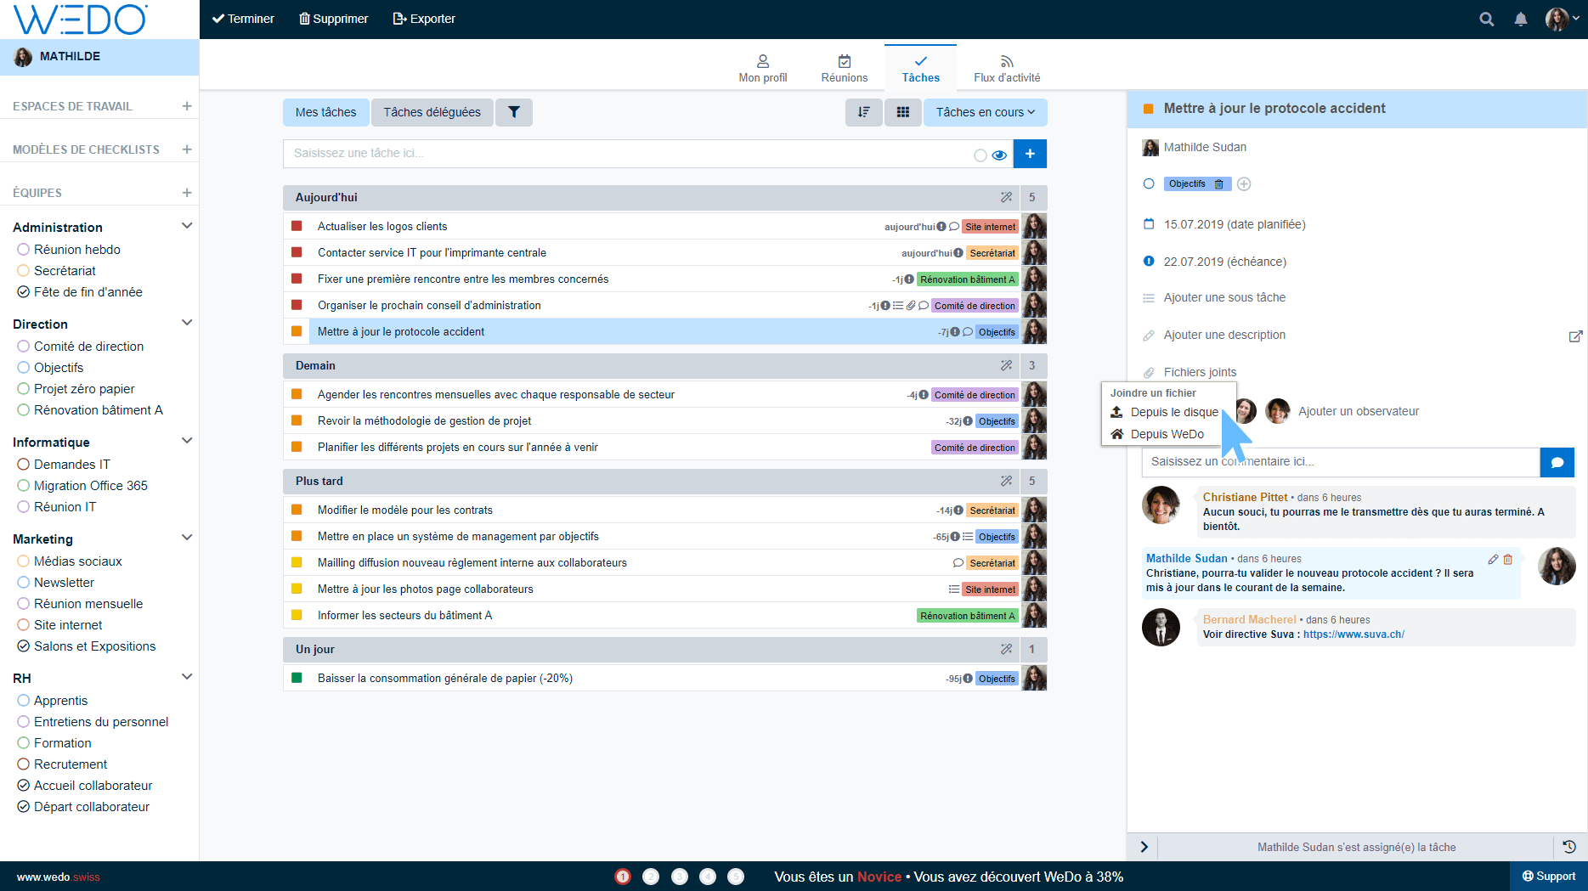Click red priority square of Actualiser les logos clients
Viewport: 1588px width, 891px height.
coord(297,226)
